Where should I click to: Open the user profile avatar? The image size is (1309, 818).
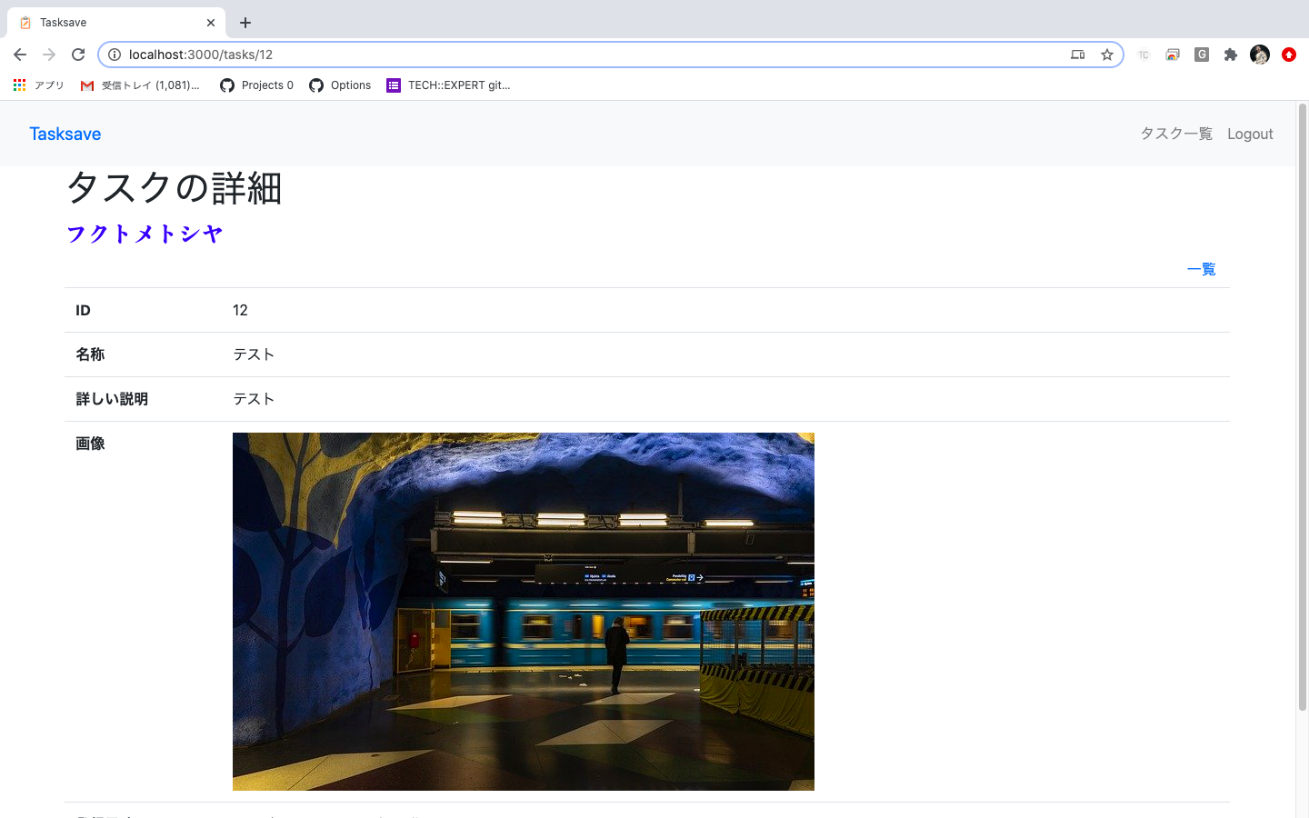(x=1260, y=55)
